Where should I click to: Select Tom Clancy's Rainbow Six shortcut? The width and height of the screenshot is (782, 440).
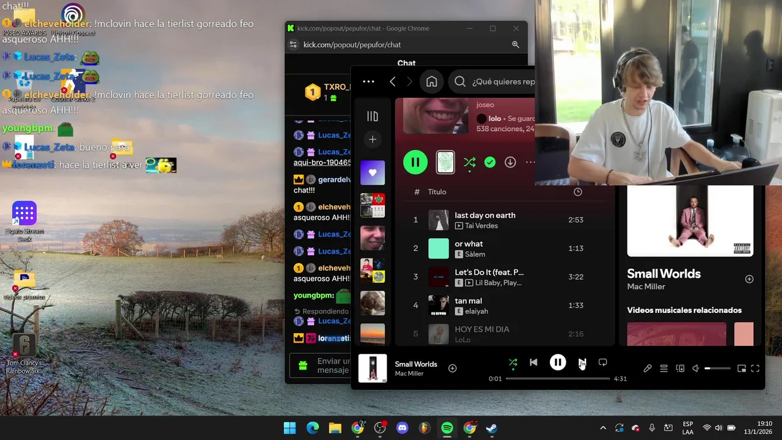[24, 354]
